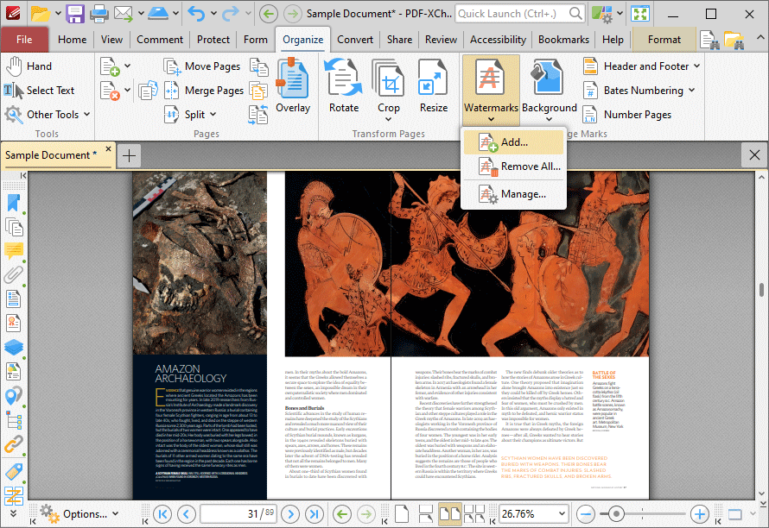Screen dimensions: 769x528
Task: Select Manage in the Watermarks menu
Action: (522, 194)
